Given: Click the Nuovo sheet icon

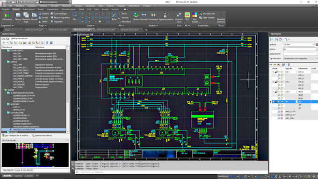Looking at the screenshot, I should (x=18, y=16).
